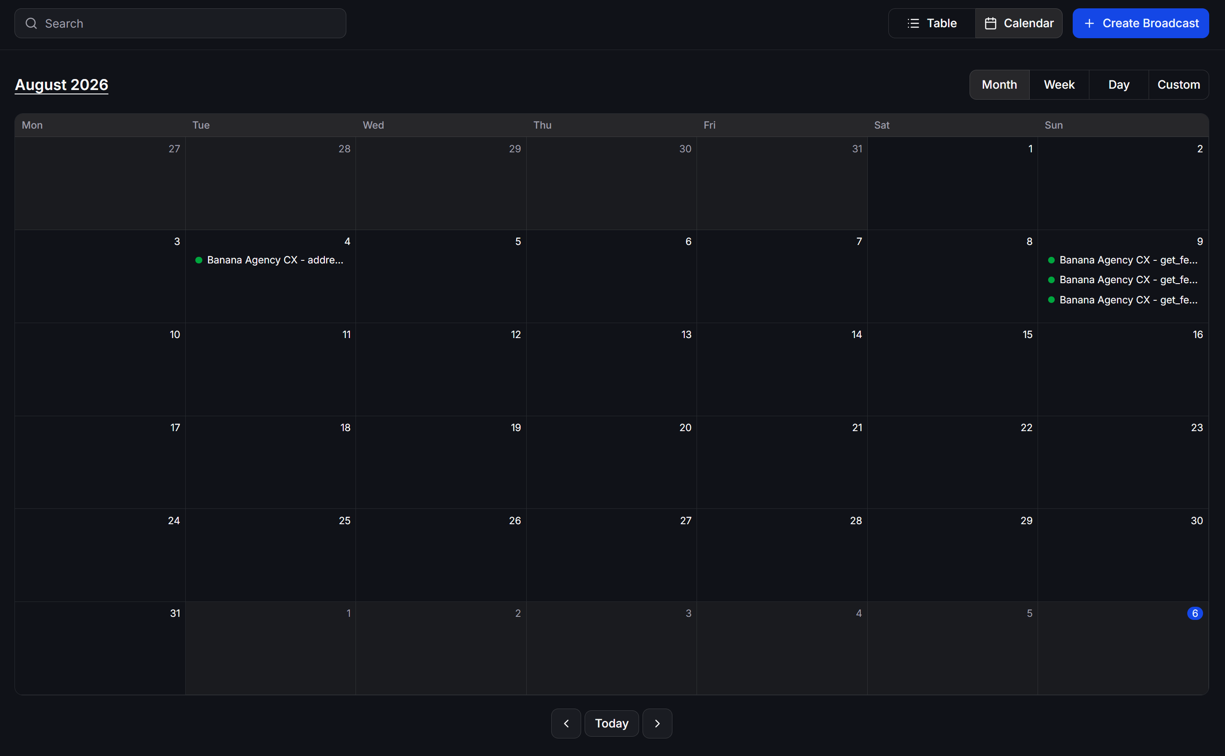
Task: Select the date 20 cell
Action: (611, 462)
